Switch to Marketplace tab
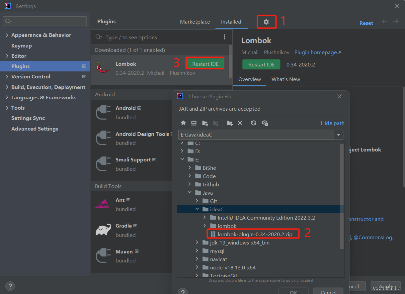The image size is (405, 294). point(195,22)
